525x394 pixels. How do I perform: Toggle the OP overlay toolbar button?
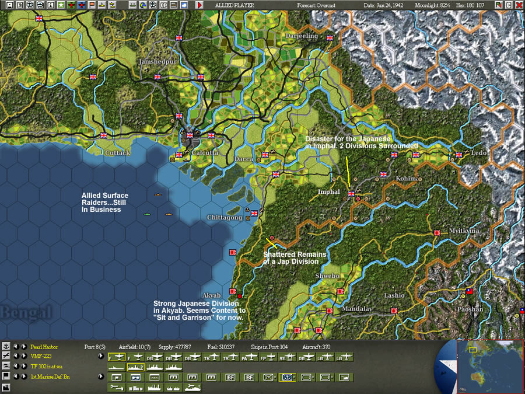[163, 5]
